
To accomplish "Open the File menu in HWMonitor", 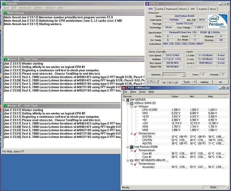I will point(125,92).
